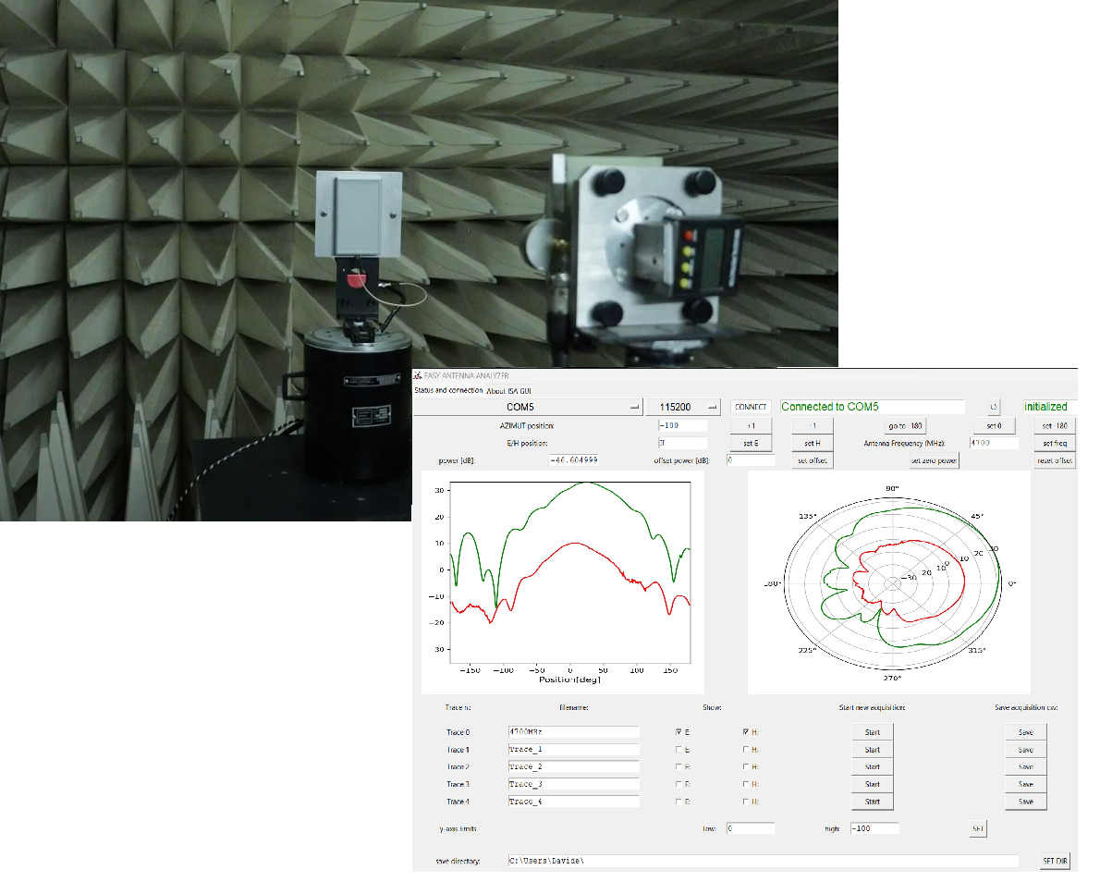Screen dimensions: 1100x894
Task: Click the set E button
Action: point(751,444)
